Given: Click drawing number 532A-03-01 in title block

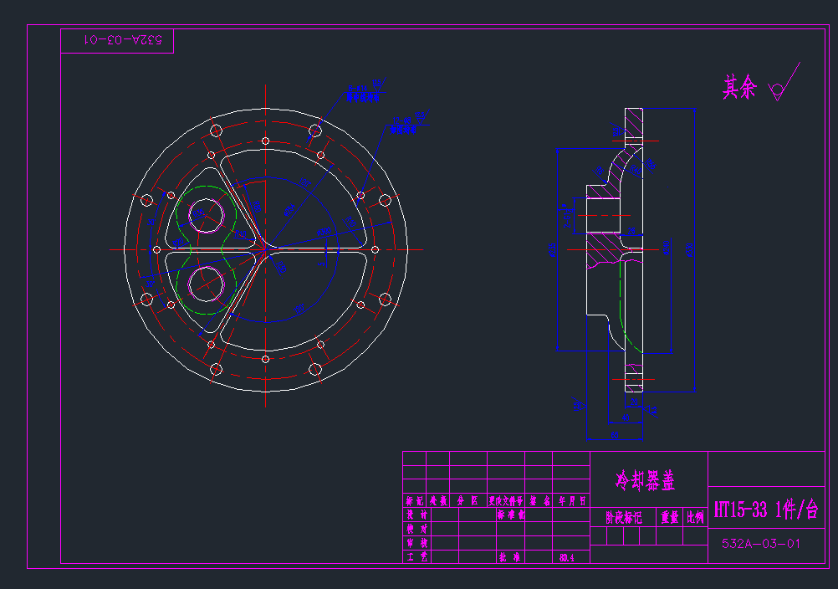Looking at the screenshot, I should click(761, 543).
